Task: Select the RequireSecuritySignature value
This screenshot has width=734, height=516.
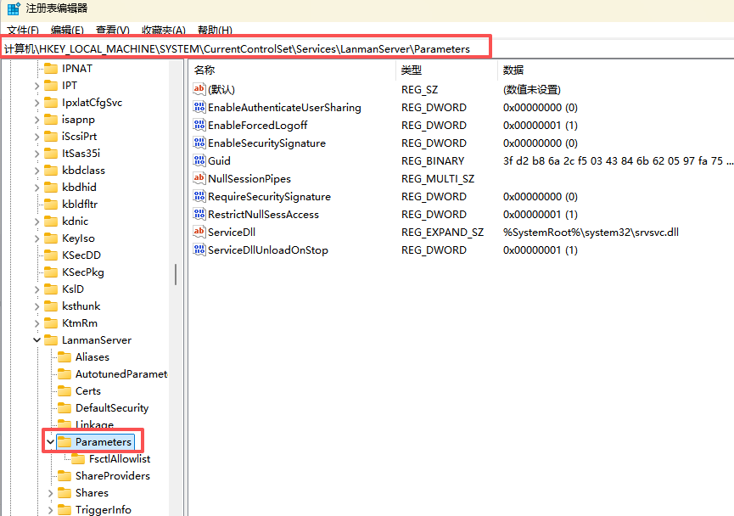Action: [269, 197]
